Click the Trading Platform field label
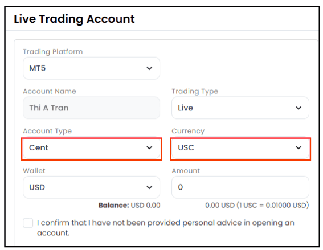The height and width of the screenshot is (250, 323). 53,52
